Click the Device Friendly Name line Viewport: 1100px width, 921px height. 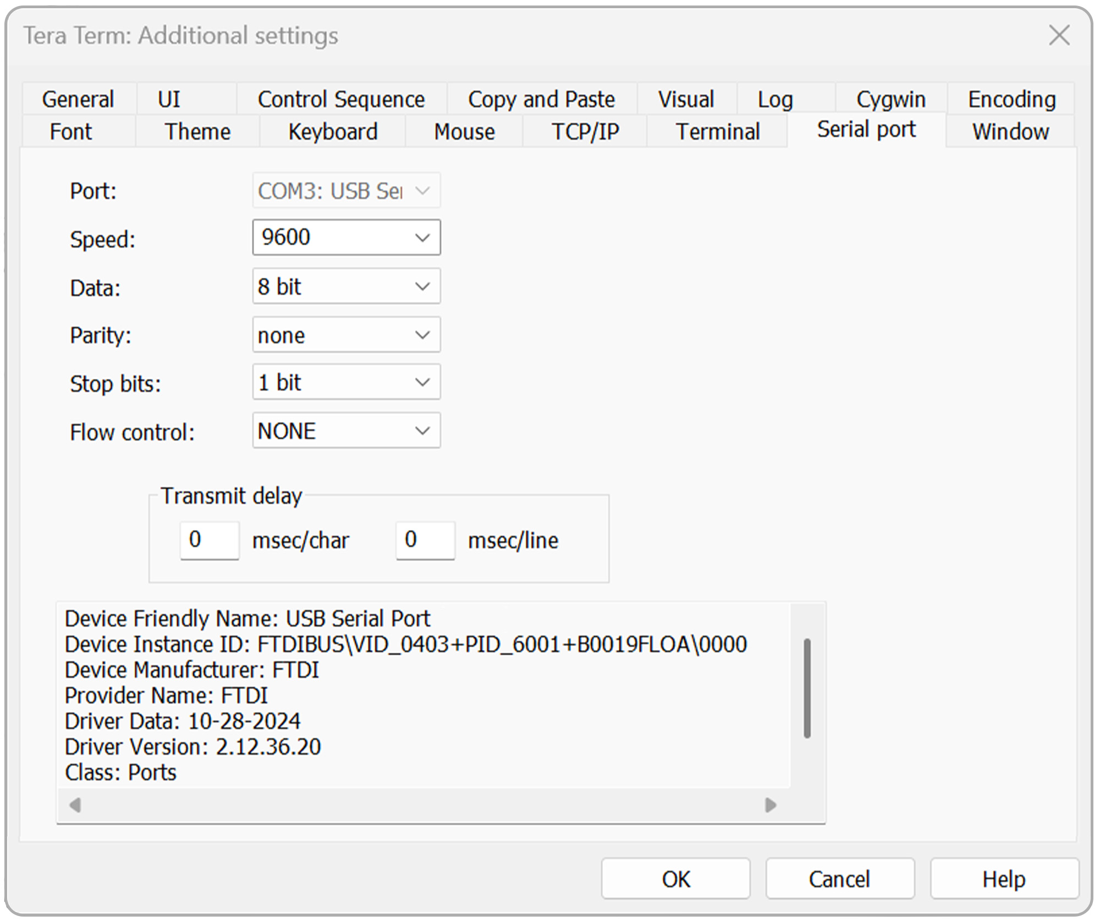[x=248, y=619]
